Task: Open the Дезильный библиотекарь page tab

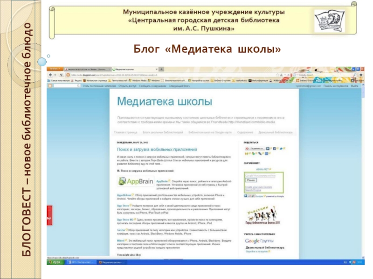Action: click(x=275, y=133)
